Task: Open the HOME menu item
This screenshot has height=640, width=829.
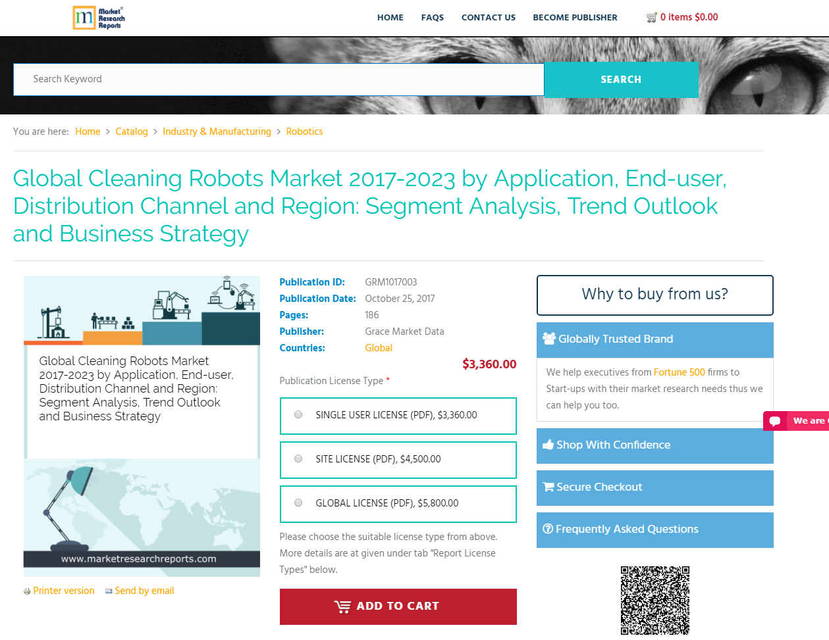Action: point(390,18)
